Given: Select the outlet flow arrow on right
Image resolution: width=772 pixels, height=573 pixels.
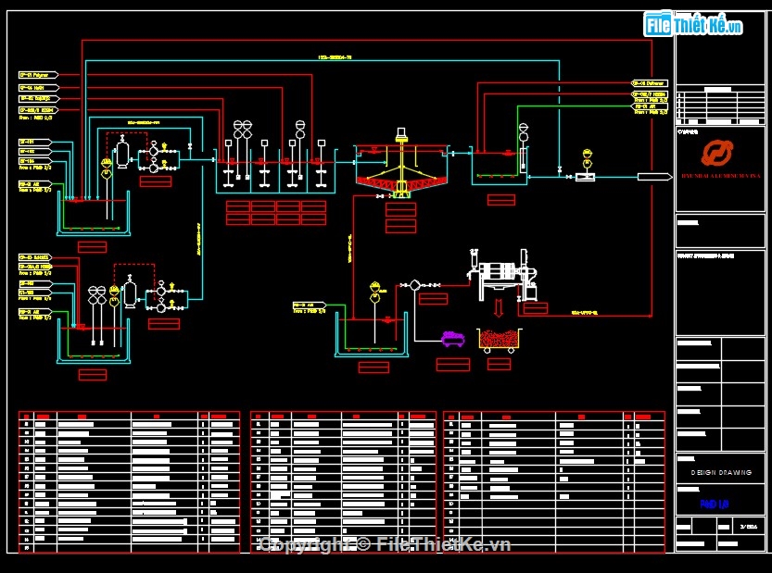Looking at the screenshot, I should click(654, 177).
